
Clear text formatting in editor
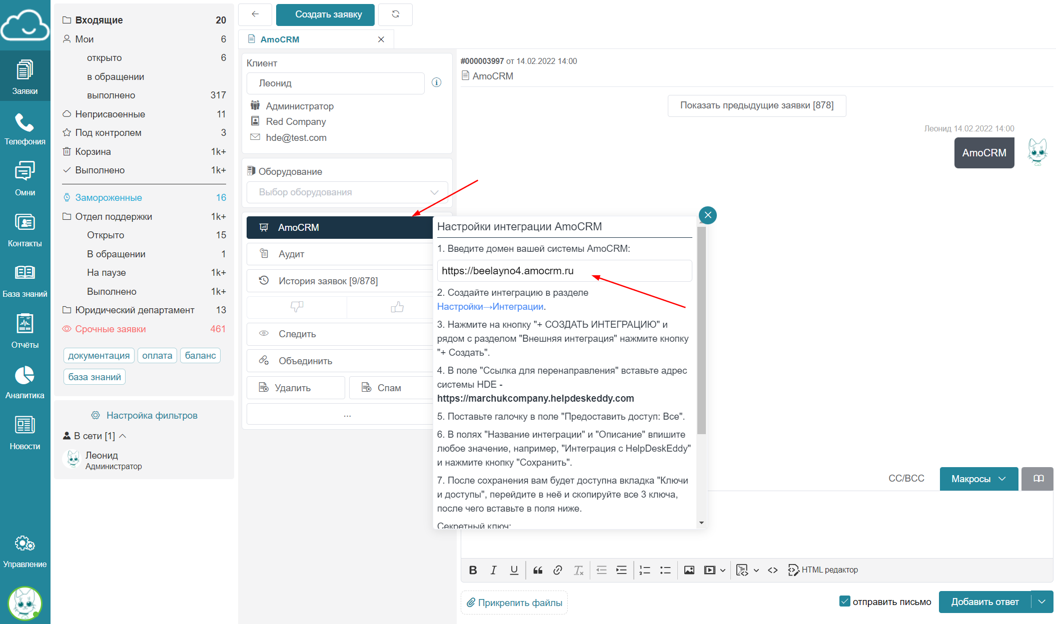(578, 570)
